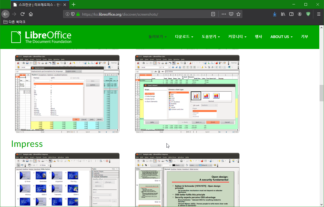Save this page to Pocket
Viewport: 324px width, 207px height.
(231, 14)
